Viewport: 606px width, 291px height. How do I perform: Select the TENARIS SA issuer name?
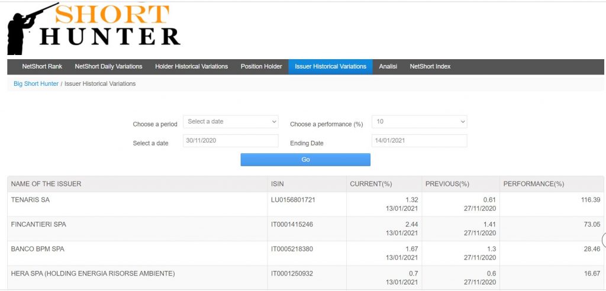(x=30, y=200)
